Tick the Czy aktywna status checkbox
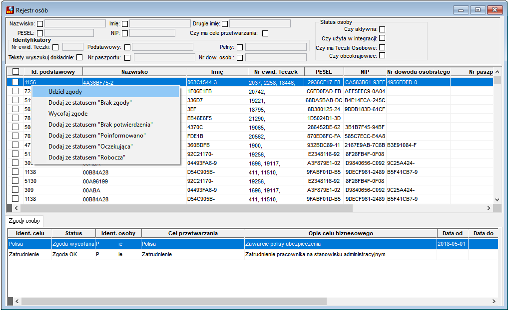 382,29
